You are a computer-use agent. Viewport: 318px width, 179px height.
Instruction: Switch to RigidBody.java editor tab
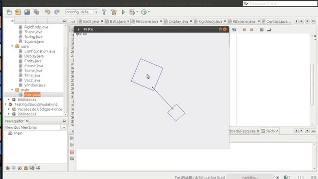click(x=210, y=21)
